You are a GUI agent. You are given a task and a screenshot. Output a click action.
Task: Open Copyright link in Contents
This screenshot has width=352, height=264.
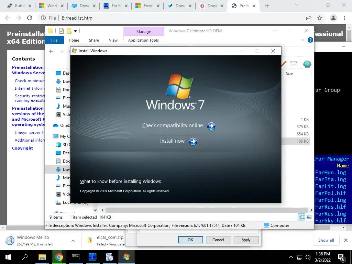pos(22,148)
